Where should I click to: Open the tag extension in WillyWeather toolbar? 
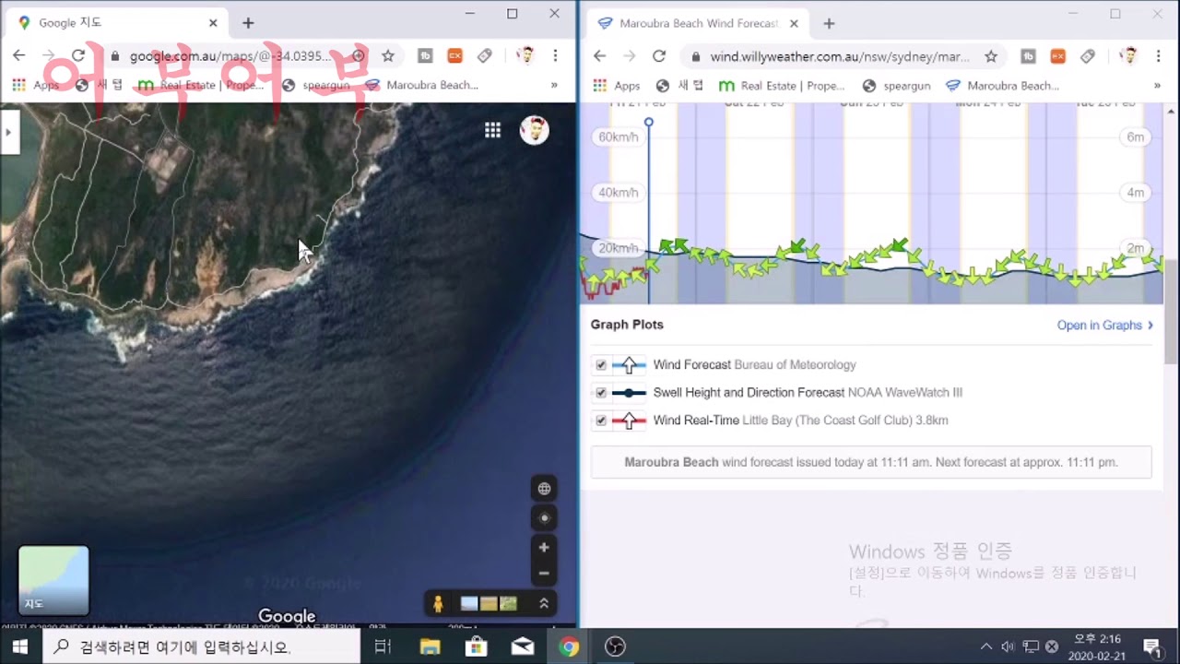click(x=1088, y=56)
